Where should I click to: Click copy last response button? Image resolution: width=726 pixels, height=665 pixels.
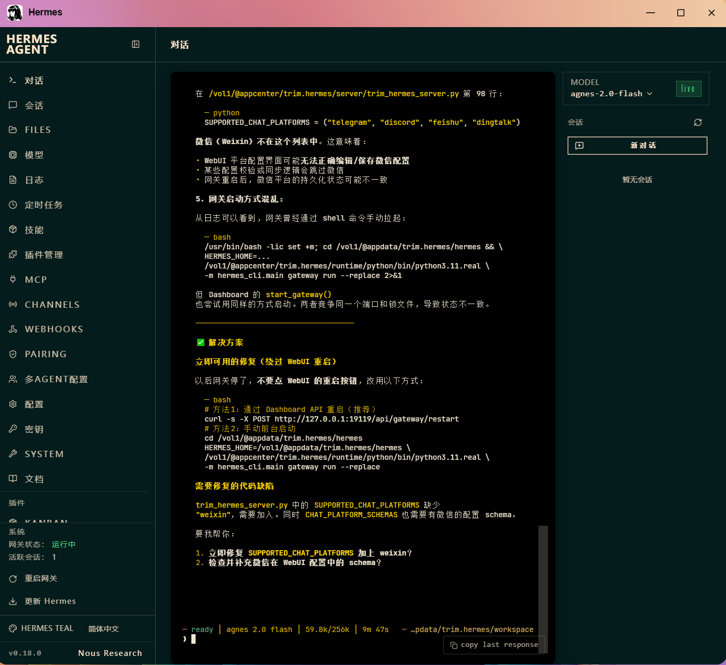pyautogui.click(x=494, y=645)
